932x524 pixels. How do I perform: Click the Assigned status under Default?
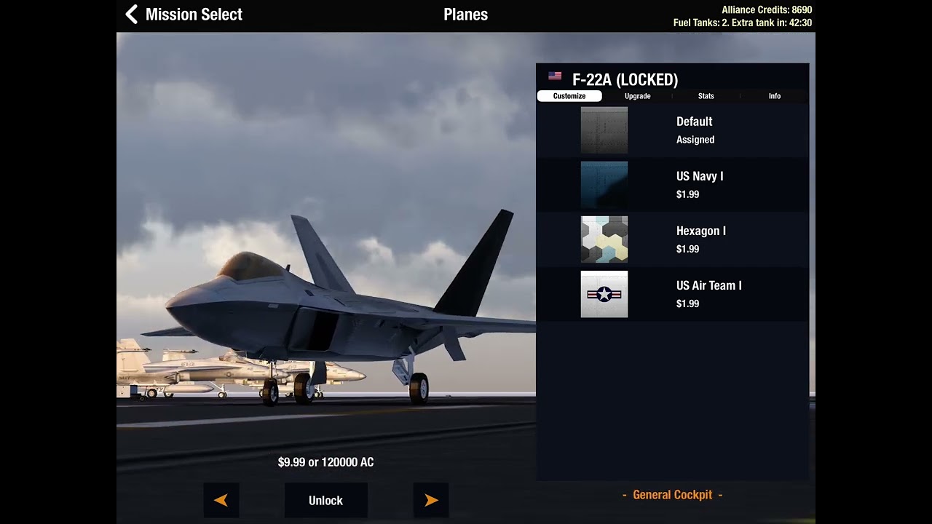[695, 140]
